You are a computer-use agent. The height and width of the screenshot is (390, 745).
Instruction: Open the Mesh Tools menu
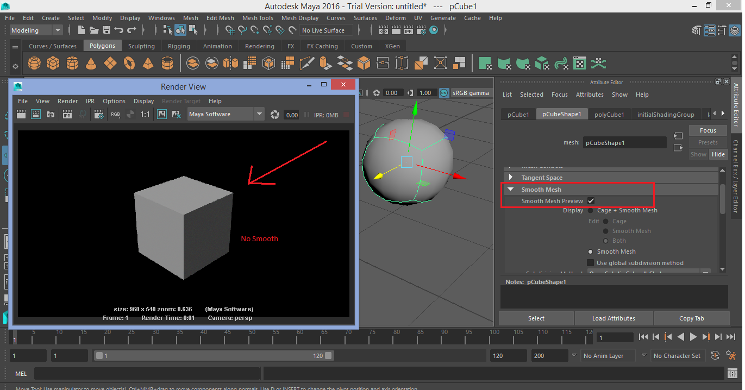(258, 18)
